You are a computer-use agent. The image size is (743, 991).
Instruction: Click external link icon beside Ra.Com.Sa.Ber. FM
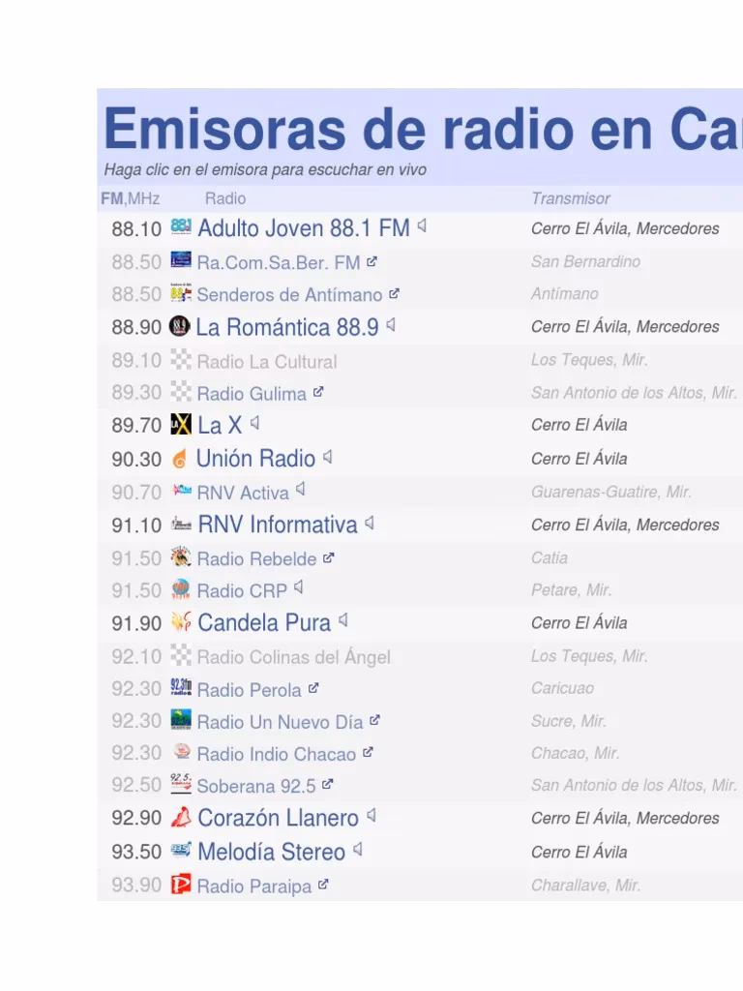pos(371,261)
